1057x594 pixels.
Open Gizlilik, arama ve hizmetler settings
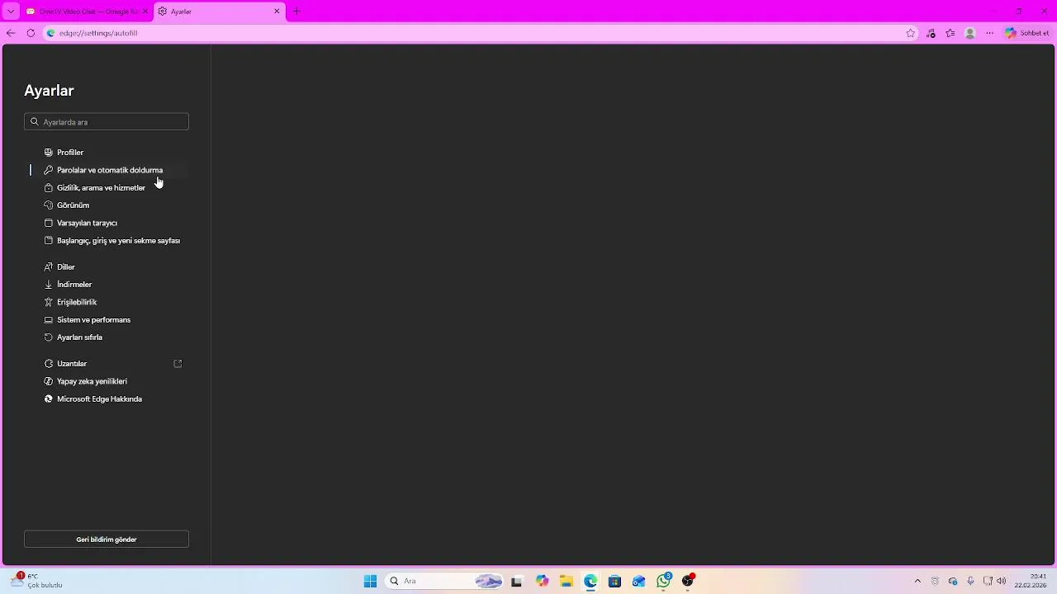tap(101, 187)
